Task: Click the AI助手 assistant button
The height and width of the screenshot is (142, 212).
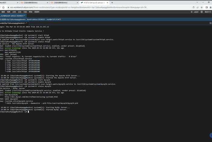Action: (195, 12)
